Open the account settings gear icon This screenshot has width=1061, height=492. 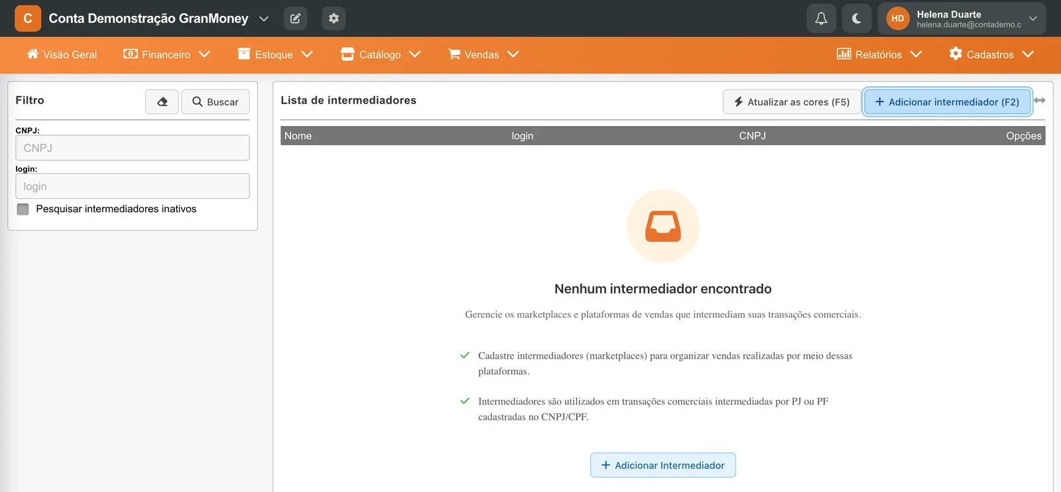(334, 19)
